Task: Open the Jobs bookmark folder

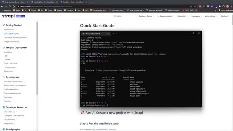Action: click(x=78, y=10)
